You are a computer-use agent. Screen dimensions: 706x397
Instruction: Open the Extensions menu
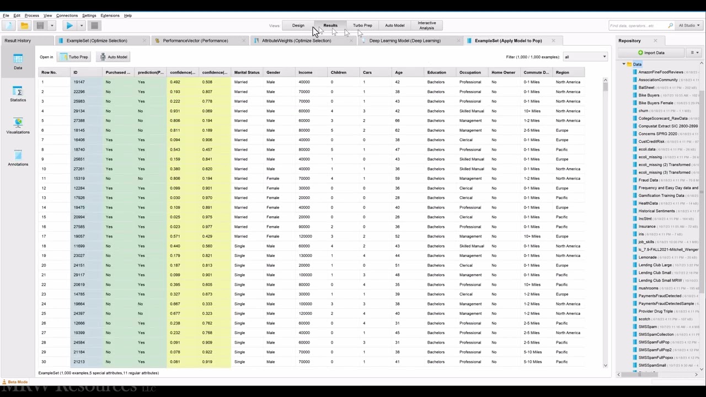pos(110,15)
